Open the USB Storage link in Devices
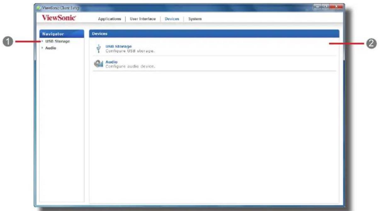The height and width of the screenshot is (211, 379). click(118, 47)
